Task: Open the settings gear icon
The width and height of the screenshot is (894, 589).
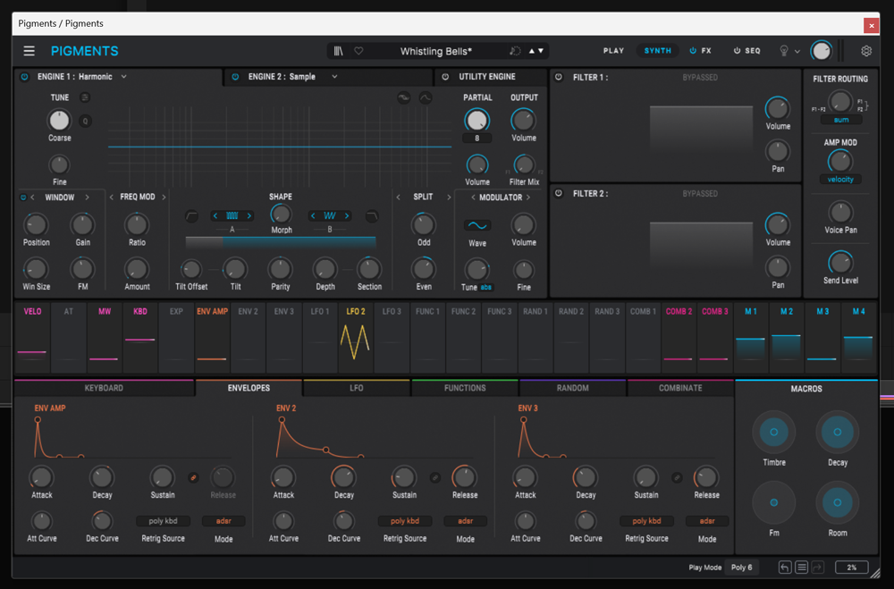Action: click(x=865, y=51)
